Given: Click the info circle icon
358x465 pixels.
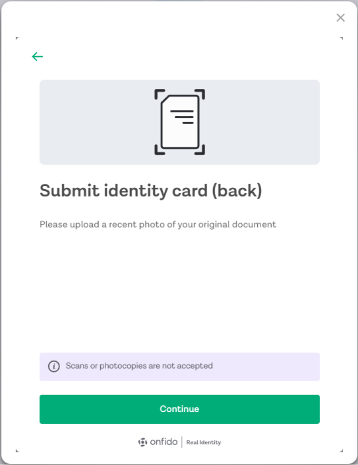Looking at the screenshot, I should coord(54,367).
